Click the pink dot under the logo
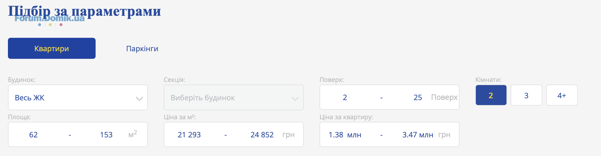This screenshot has height=156, width=601. click(x=61, y=25)
